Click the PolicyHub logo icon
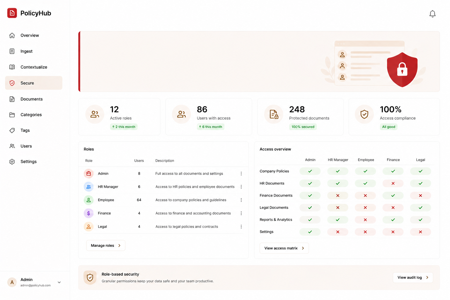The width and height of the screenshot is (450, 300). point(12,13)
